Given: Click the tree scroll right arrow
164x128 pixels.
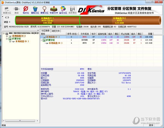Looking at the screenshot, I should (37, 121).
